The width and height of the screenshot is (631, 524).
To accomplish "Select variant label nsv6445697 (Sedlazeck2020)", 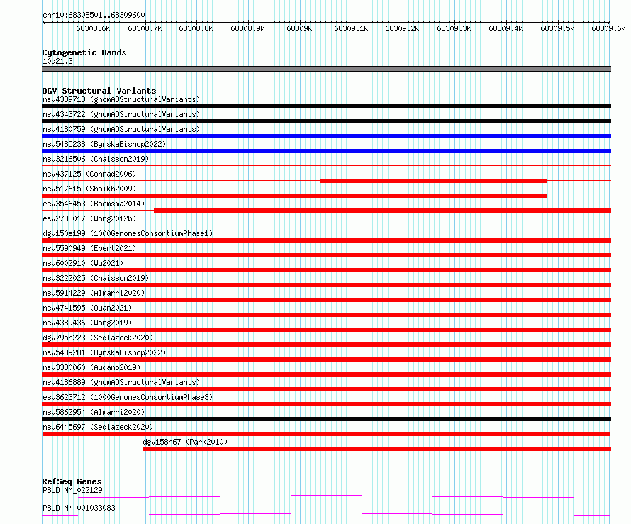I will [98, 427].
